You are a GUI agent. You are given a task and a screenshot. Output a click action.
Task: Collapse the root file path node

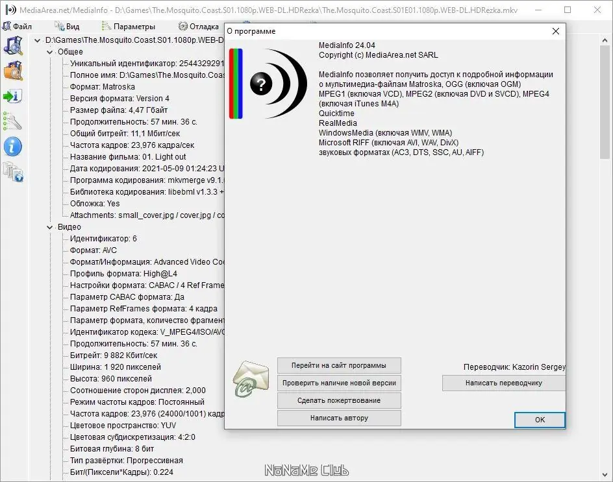coord(37,40)
